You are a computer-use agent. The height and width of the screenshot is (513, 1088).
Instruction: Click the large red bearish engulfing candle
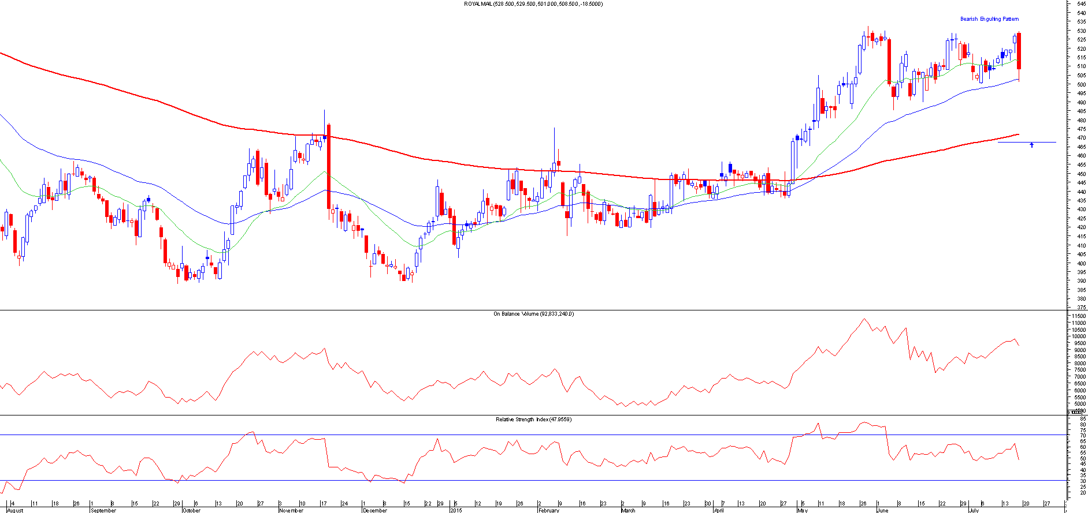click(x=1019, y=51)
